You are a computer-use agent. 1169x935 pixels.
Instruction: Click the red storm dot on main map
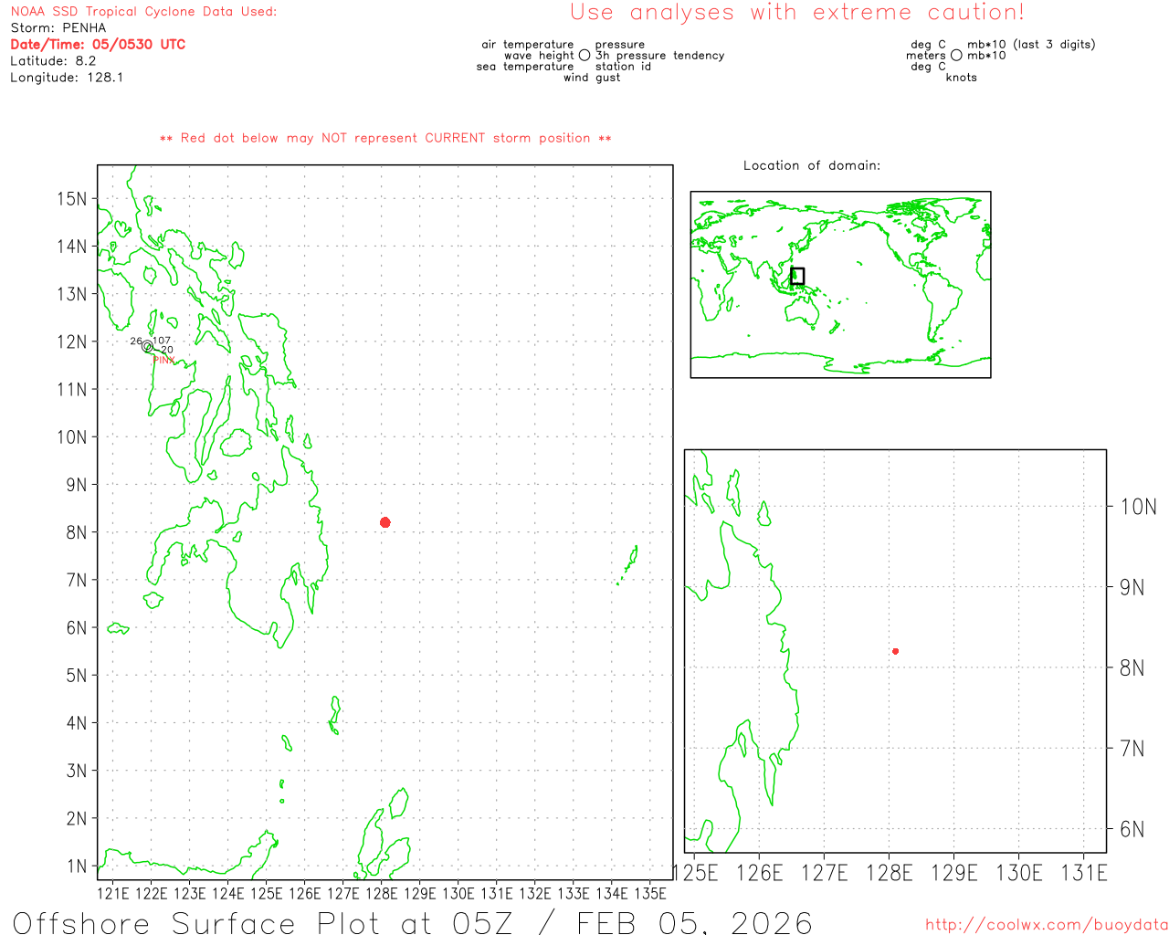[x=384, y=522]
